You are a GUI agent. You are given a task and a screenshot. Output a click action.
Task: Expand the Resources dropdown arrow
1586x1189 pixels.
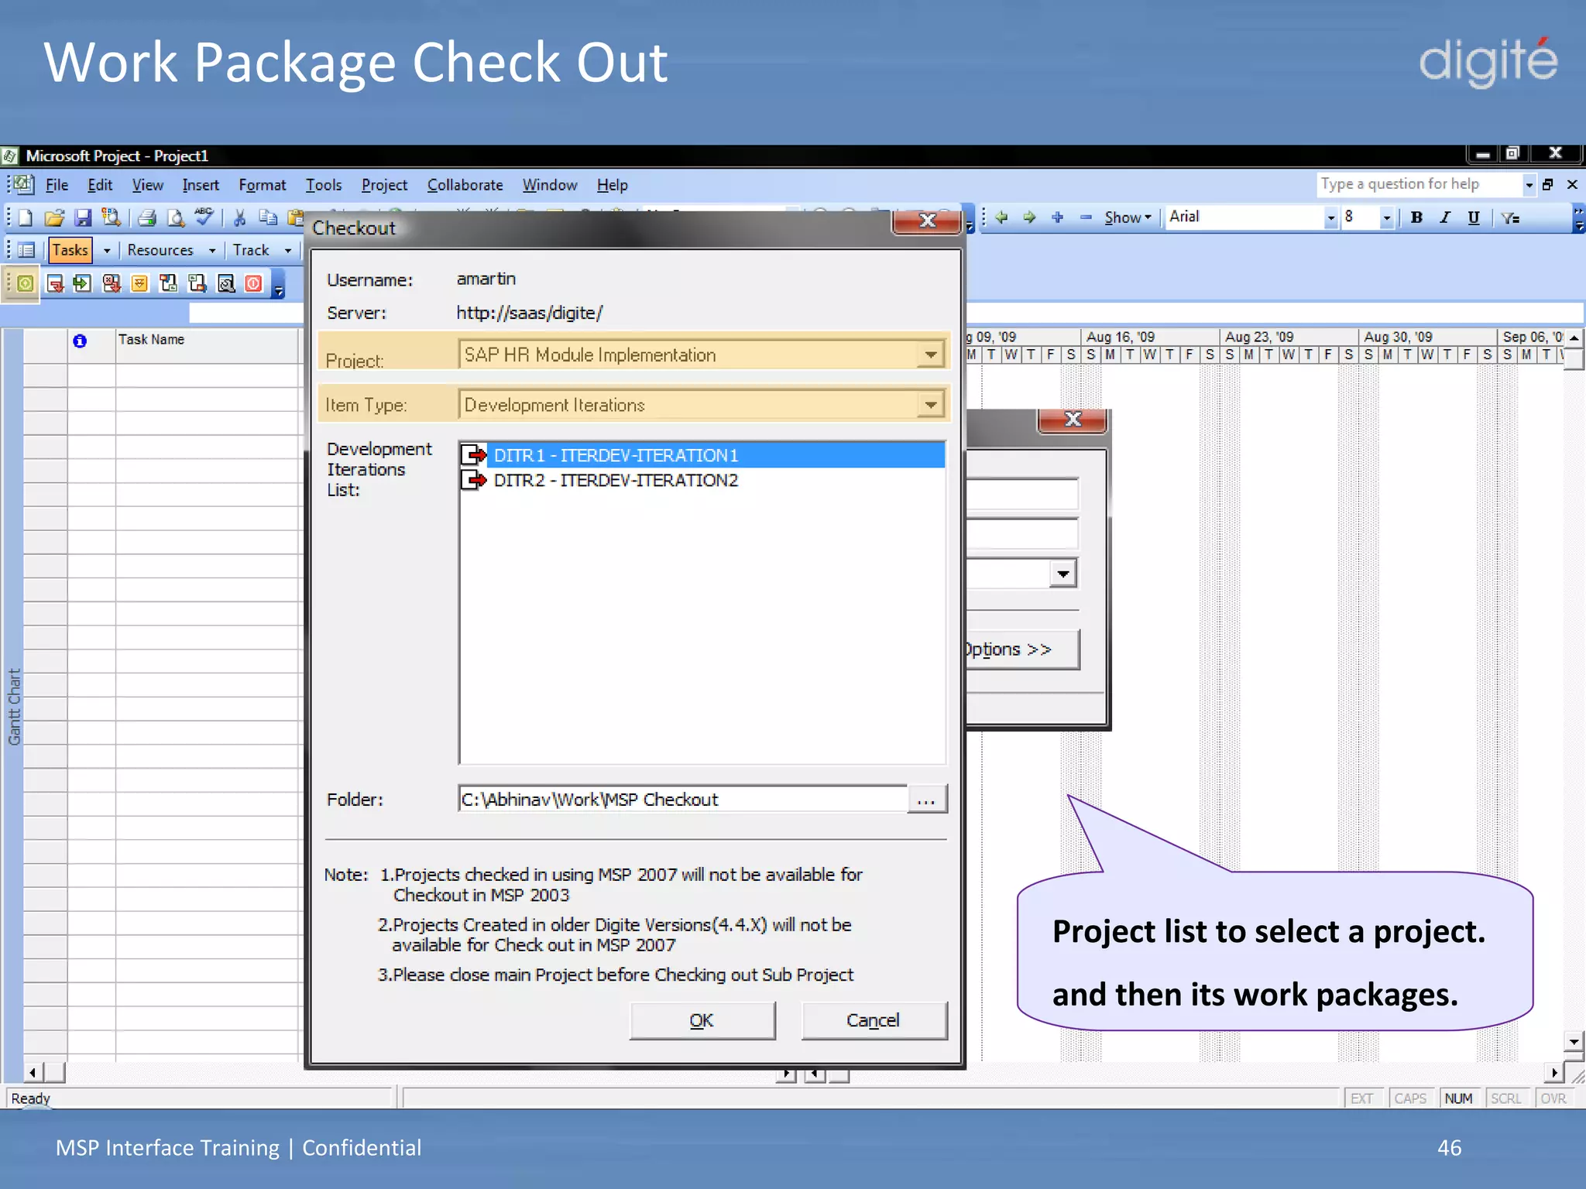click(212, 251)
